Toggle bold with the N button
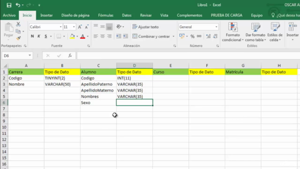This screenshot has width=300, height=169. 32,36
